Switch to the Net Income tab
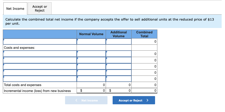 [x=15, y=8]
